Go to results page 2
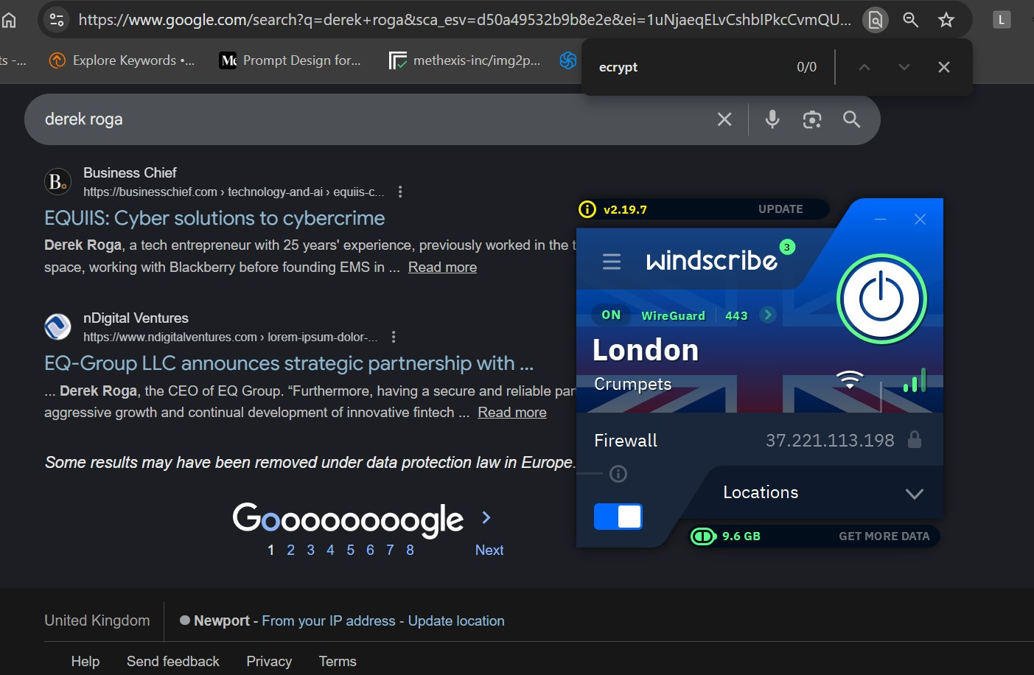The image size is (1034, 675). pyautogui.click(x=290, y=550)
